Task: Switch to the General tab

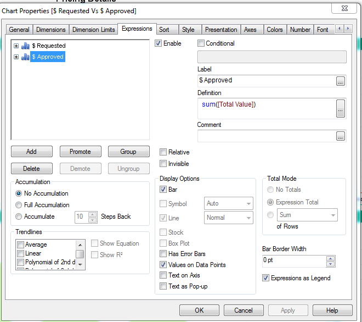Action: pyautogui.click(x=19, y=30)
